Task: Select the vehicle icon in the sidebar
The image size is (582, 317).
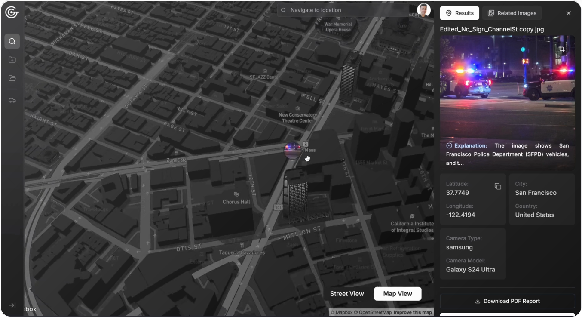Action: 12,100
